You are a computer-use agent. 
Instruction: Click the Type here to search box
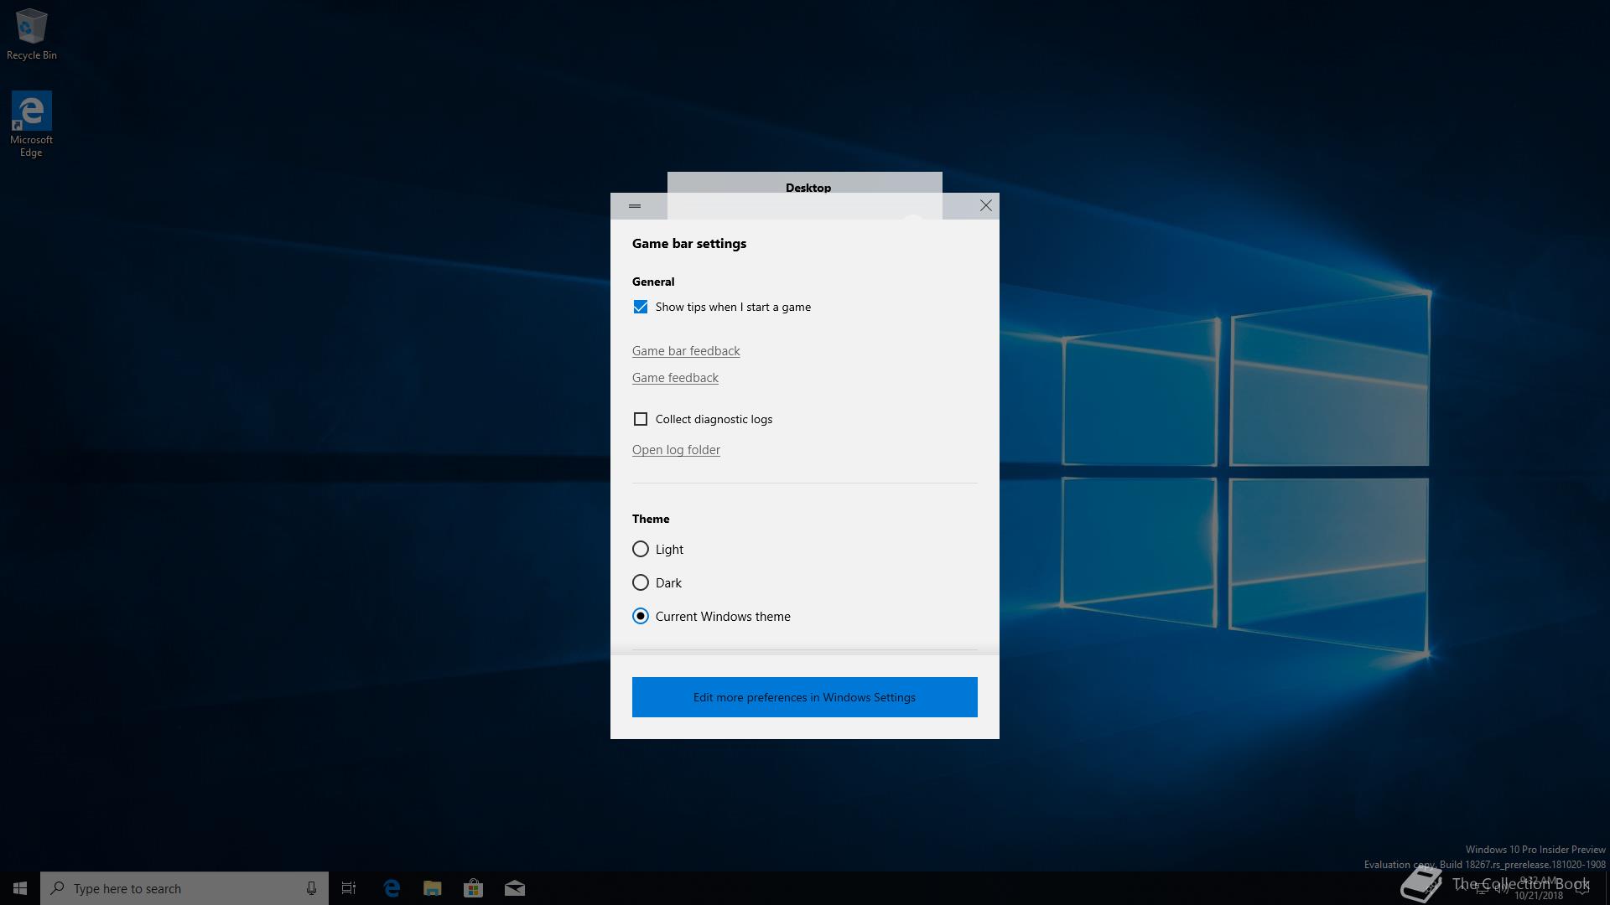point(176,888)
